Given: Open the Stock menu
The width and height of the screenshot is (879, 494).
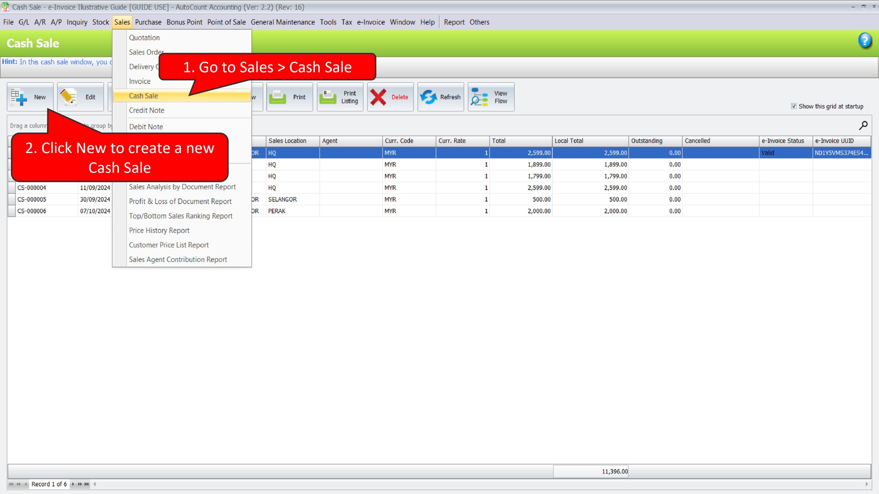Looking at the screenshot, I should point(101,22).
